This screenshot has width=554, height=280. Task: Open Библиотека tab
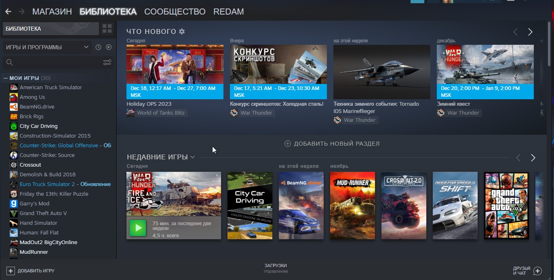(108, 12)
